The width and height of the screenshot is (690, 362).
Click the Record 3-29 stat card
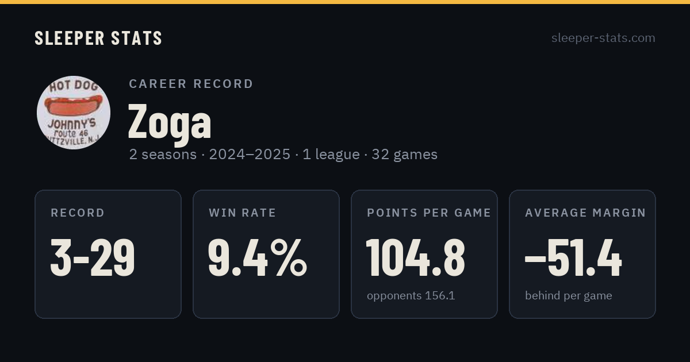pyautogui.click(x=108, y=254)
